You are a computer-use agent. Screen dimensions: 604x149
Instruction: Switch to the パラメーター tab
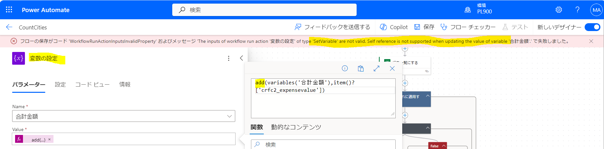29,85
